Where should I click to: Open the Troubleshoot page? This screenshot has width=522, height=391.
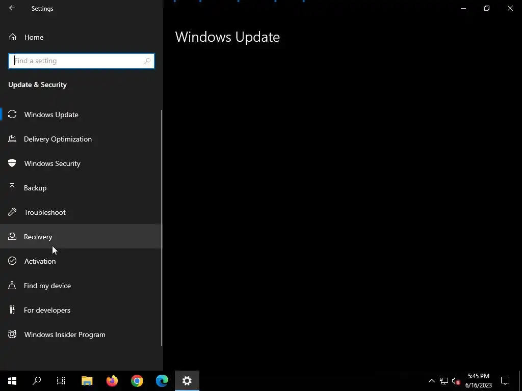(81, 212)
